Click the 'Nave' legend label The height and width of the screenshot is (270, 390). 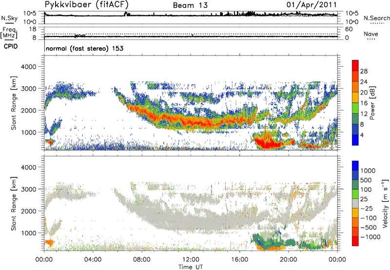(371, 34)
